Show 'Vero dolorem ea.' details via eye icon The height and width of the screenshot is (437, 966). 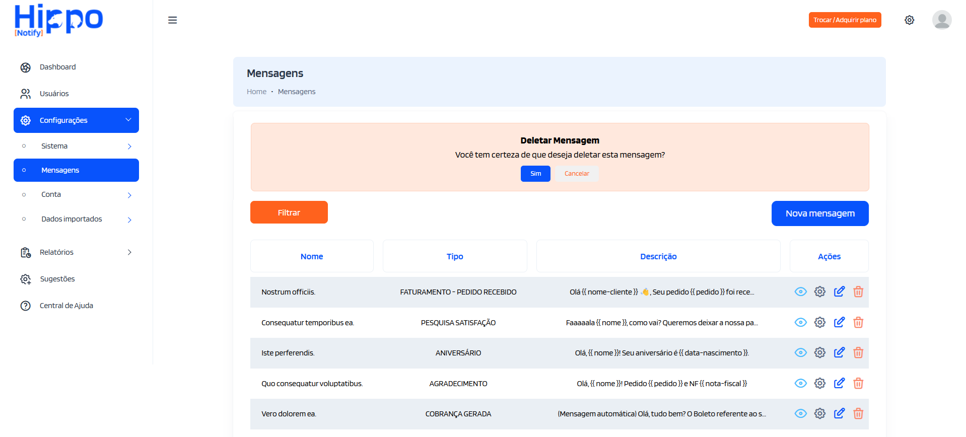click(800, 414)
